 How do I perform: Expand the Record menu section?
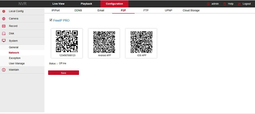click(x=22, y=26)
